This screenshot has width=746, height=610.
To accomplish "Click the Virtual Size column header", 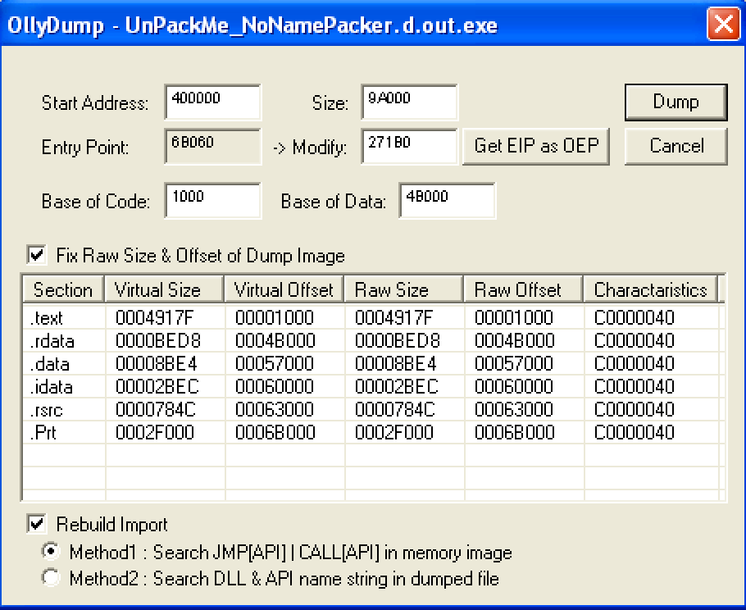I will tap(164, 289).
